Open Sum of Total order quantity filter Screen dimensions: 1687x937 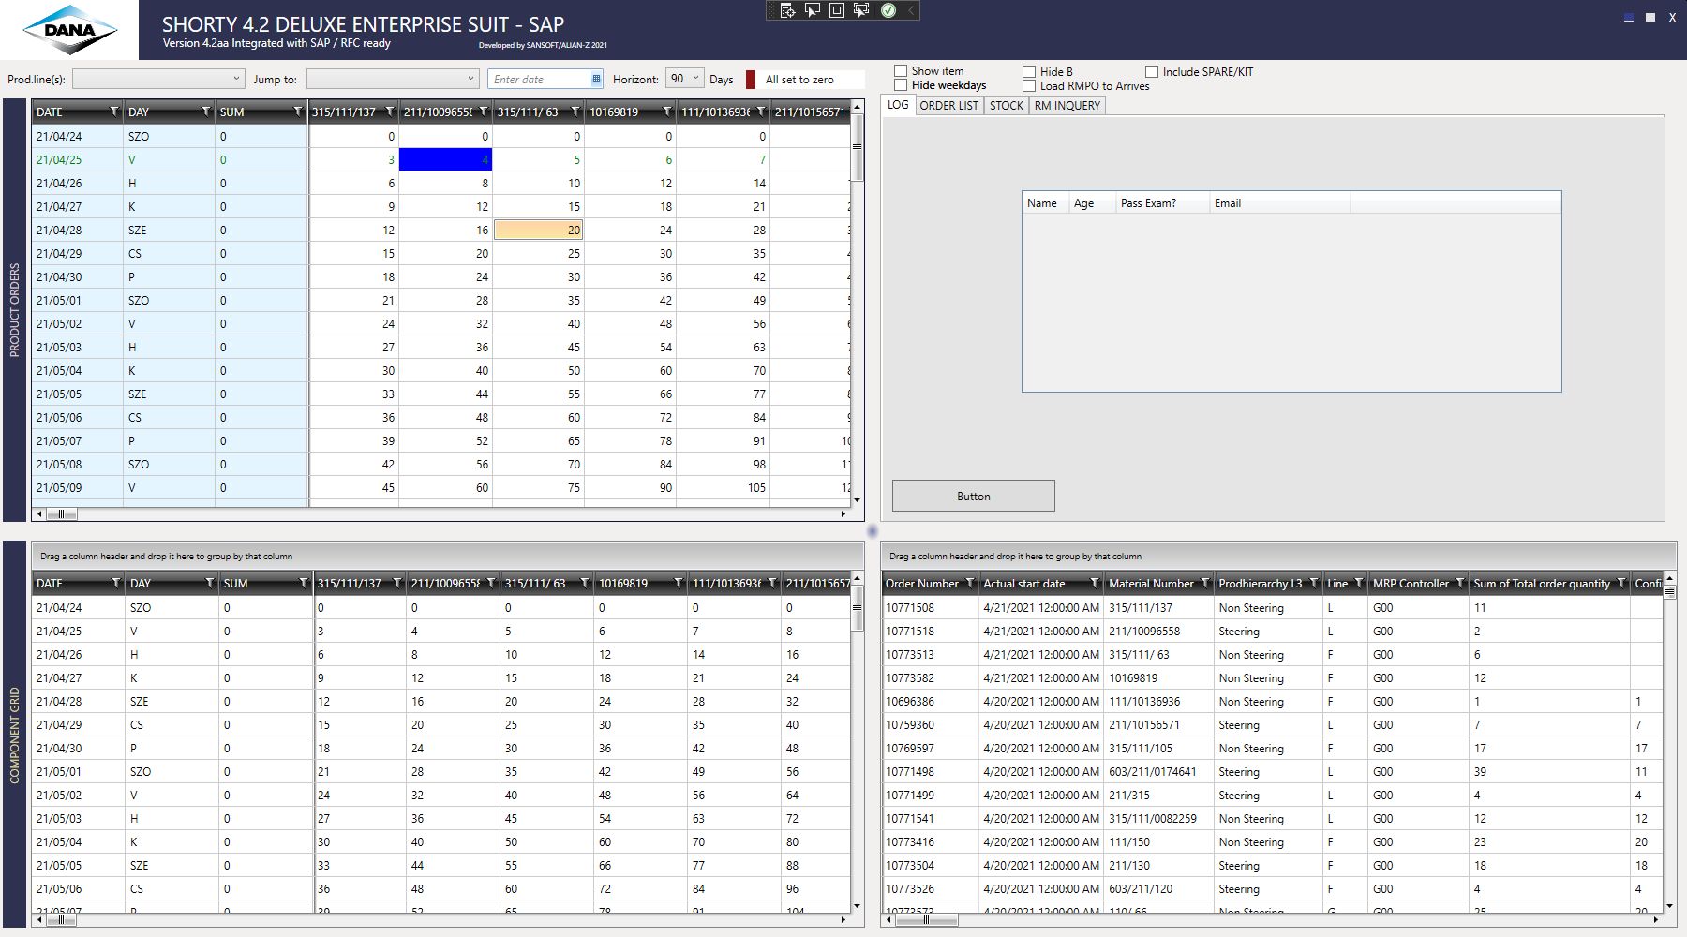pos(1621,584)
